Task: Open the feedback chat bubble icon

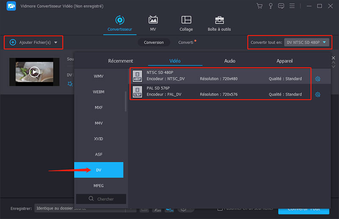Action: pyautogui.click(x=281, y=6)
